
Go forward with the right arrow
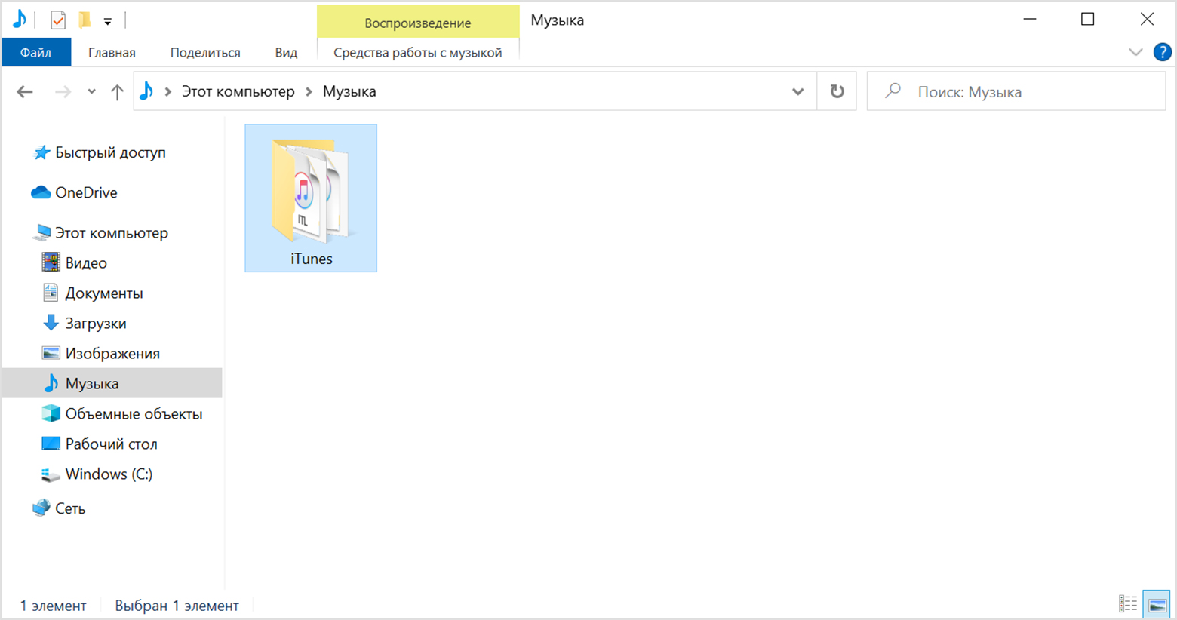(x=63, y=92)
